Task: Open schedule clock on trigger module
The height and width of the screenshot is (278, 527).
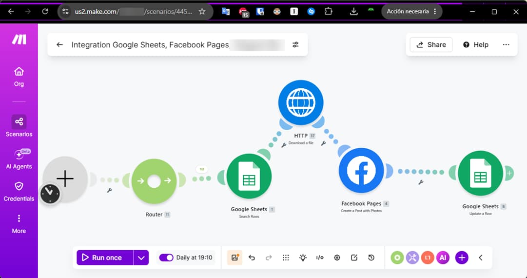Action: (x=50, y=194)
